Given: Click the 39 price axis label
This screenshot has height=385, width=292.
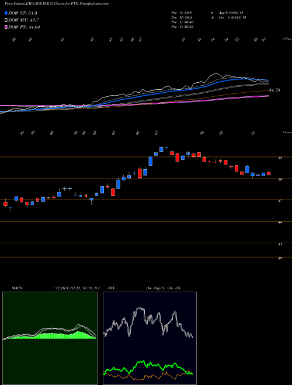Looking at the screenshot, I should pos(280,258).
